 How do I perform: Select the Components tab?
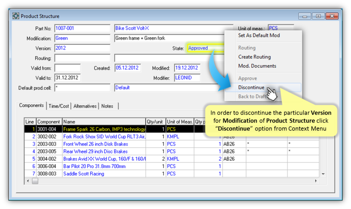[32, 106]
